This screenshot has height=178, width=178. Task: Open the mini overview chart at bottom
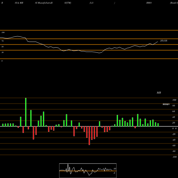click(x=88, y=171)
